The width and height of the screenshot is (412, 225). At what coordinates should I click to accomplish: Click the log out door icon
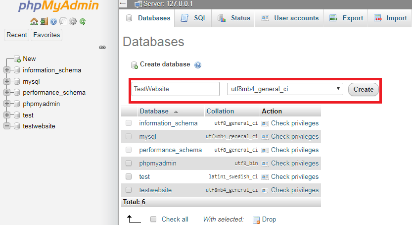pyautogui.click(x=44, y=21)
